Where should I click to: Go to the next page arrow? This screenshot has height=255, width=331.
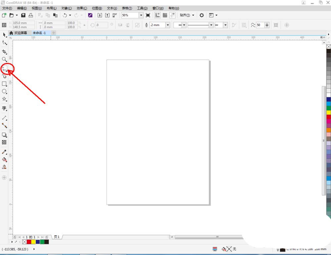[38, 237]
